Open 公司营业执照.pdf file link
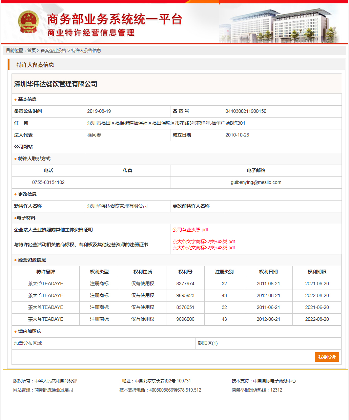The width and height of the screenshot is (349, 420). [x=190, y=230]
